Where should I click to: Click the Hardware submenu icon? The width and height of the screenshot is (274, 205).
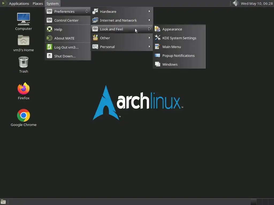95,11
